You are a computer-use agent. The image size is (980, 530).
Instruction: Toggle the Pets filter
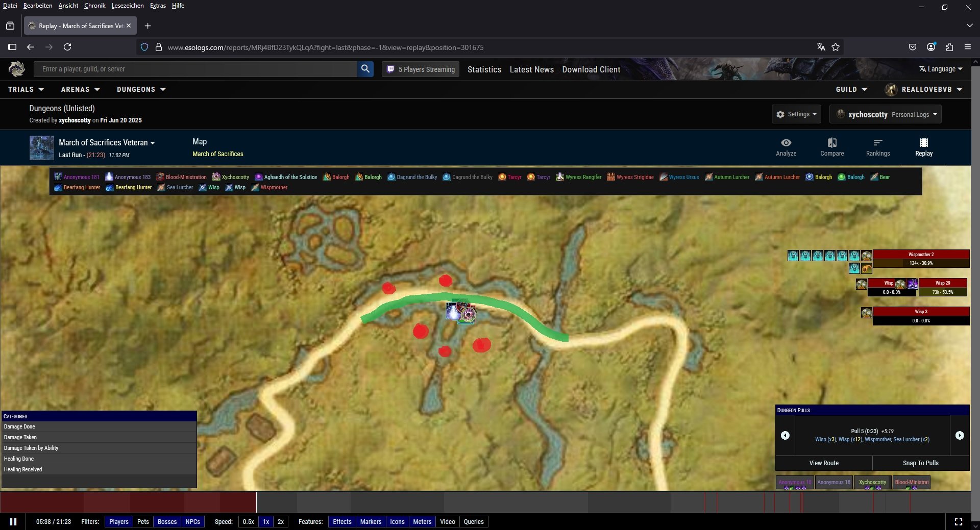point(143,522)
